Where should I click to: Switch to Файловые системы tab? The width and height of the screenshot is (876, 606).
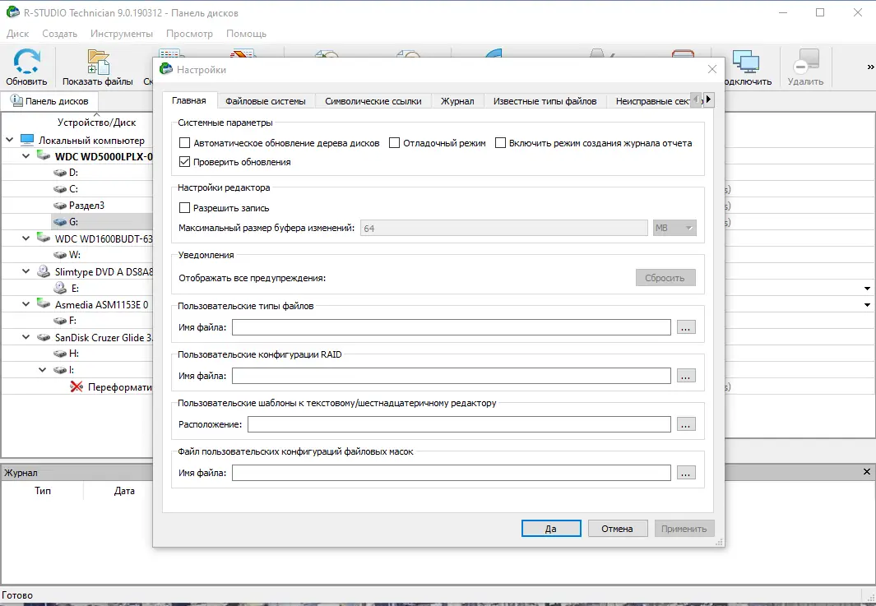(266, 101)
